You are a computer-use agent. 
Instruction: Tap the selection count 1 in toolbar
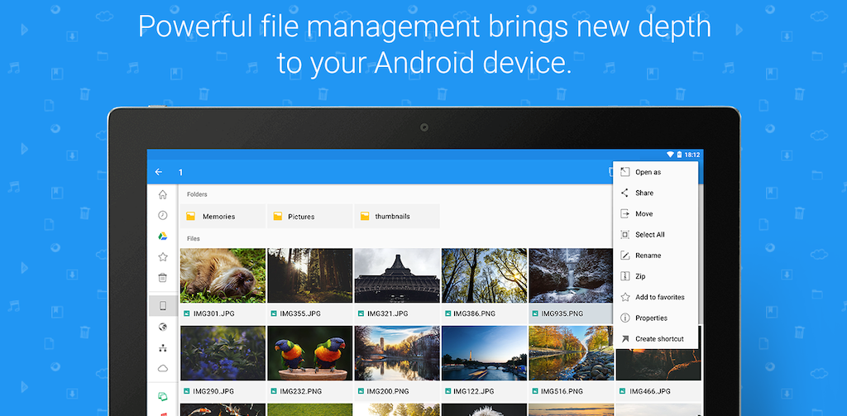181,172
